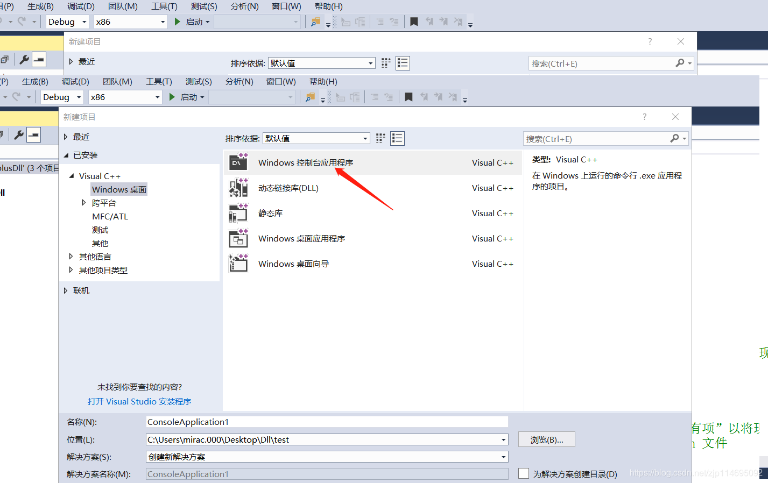This screenshot has height=483, width=768.
Task: Open x86 platform dropdown in back window
Action: coord(163,22)
